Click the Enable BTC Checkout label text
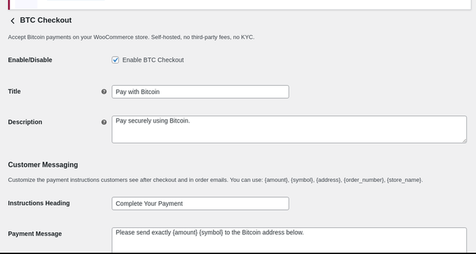This screenshot has width=476, height=254. click(x=153, y=60)
